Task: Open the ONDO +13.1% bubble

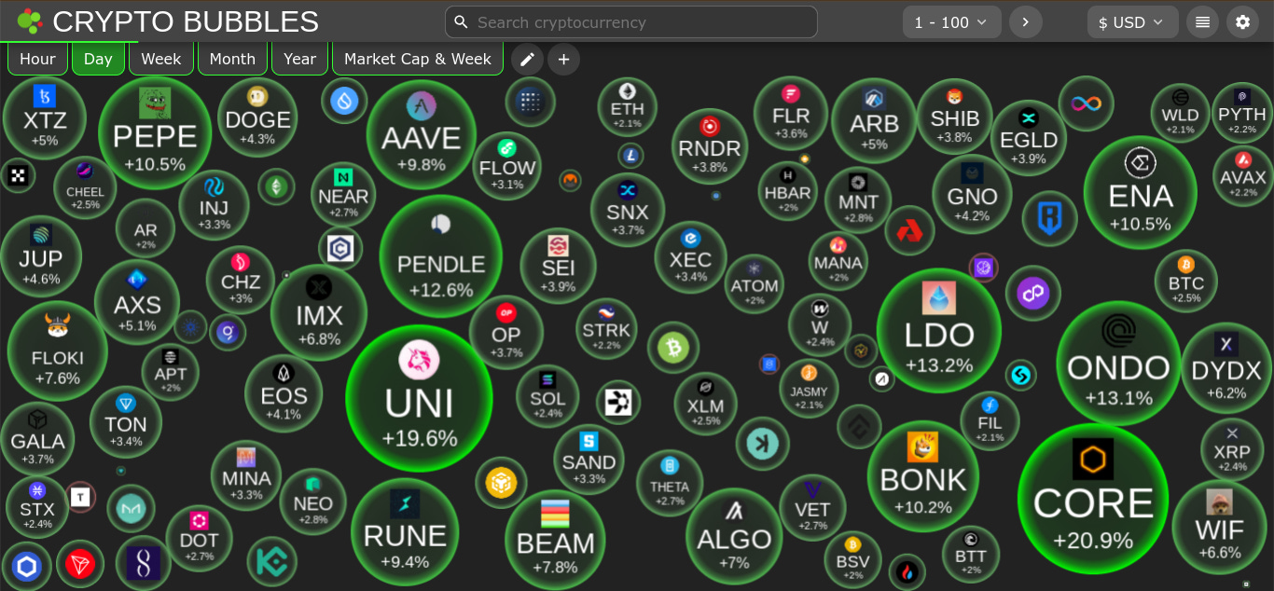Action: click(x=1119, y=363)
